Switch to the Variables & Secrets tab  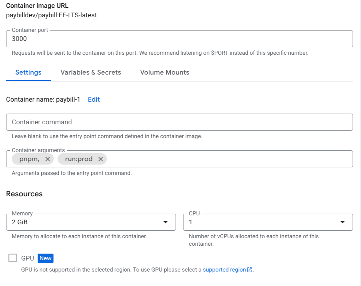click(91, 72)
